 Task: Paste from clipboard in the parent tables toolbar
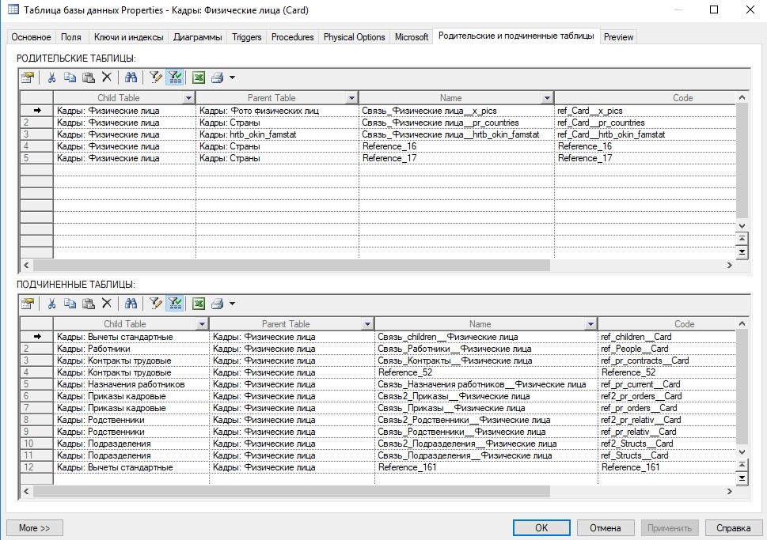tap(89, 77)
